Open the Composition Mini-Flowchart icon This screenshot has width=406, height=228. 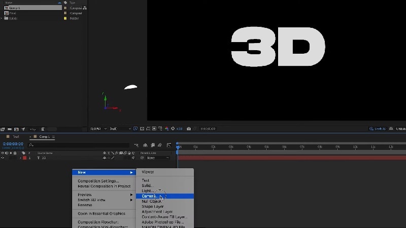click(x=137, y=145)
